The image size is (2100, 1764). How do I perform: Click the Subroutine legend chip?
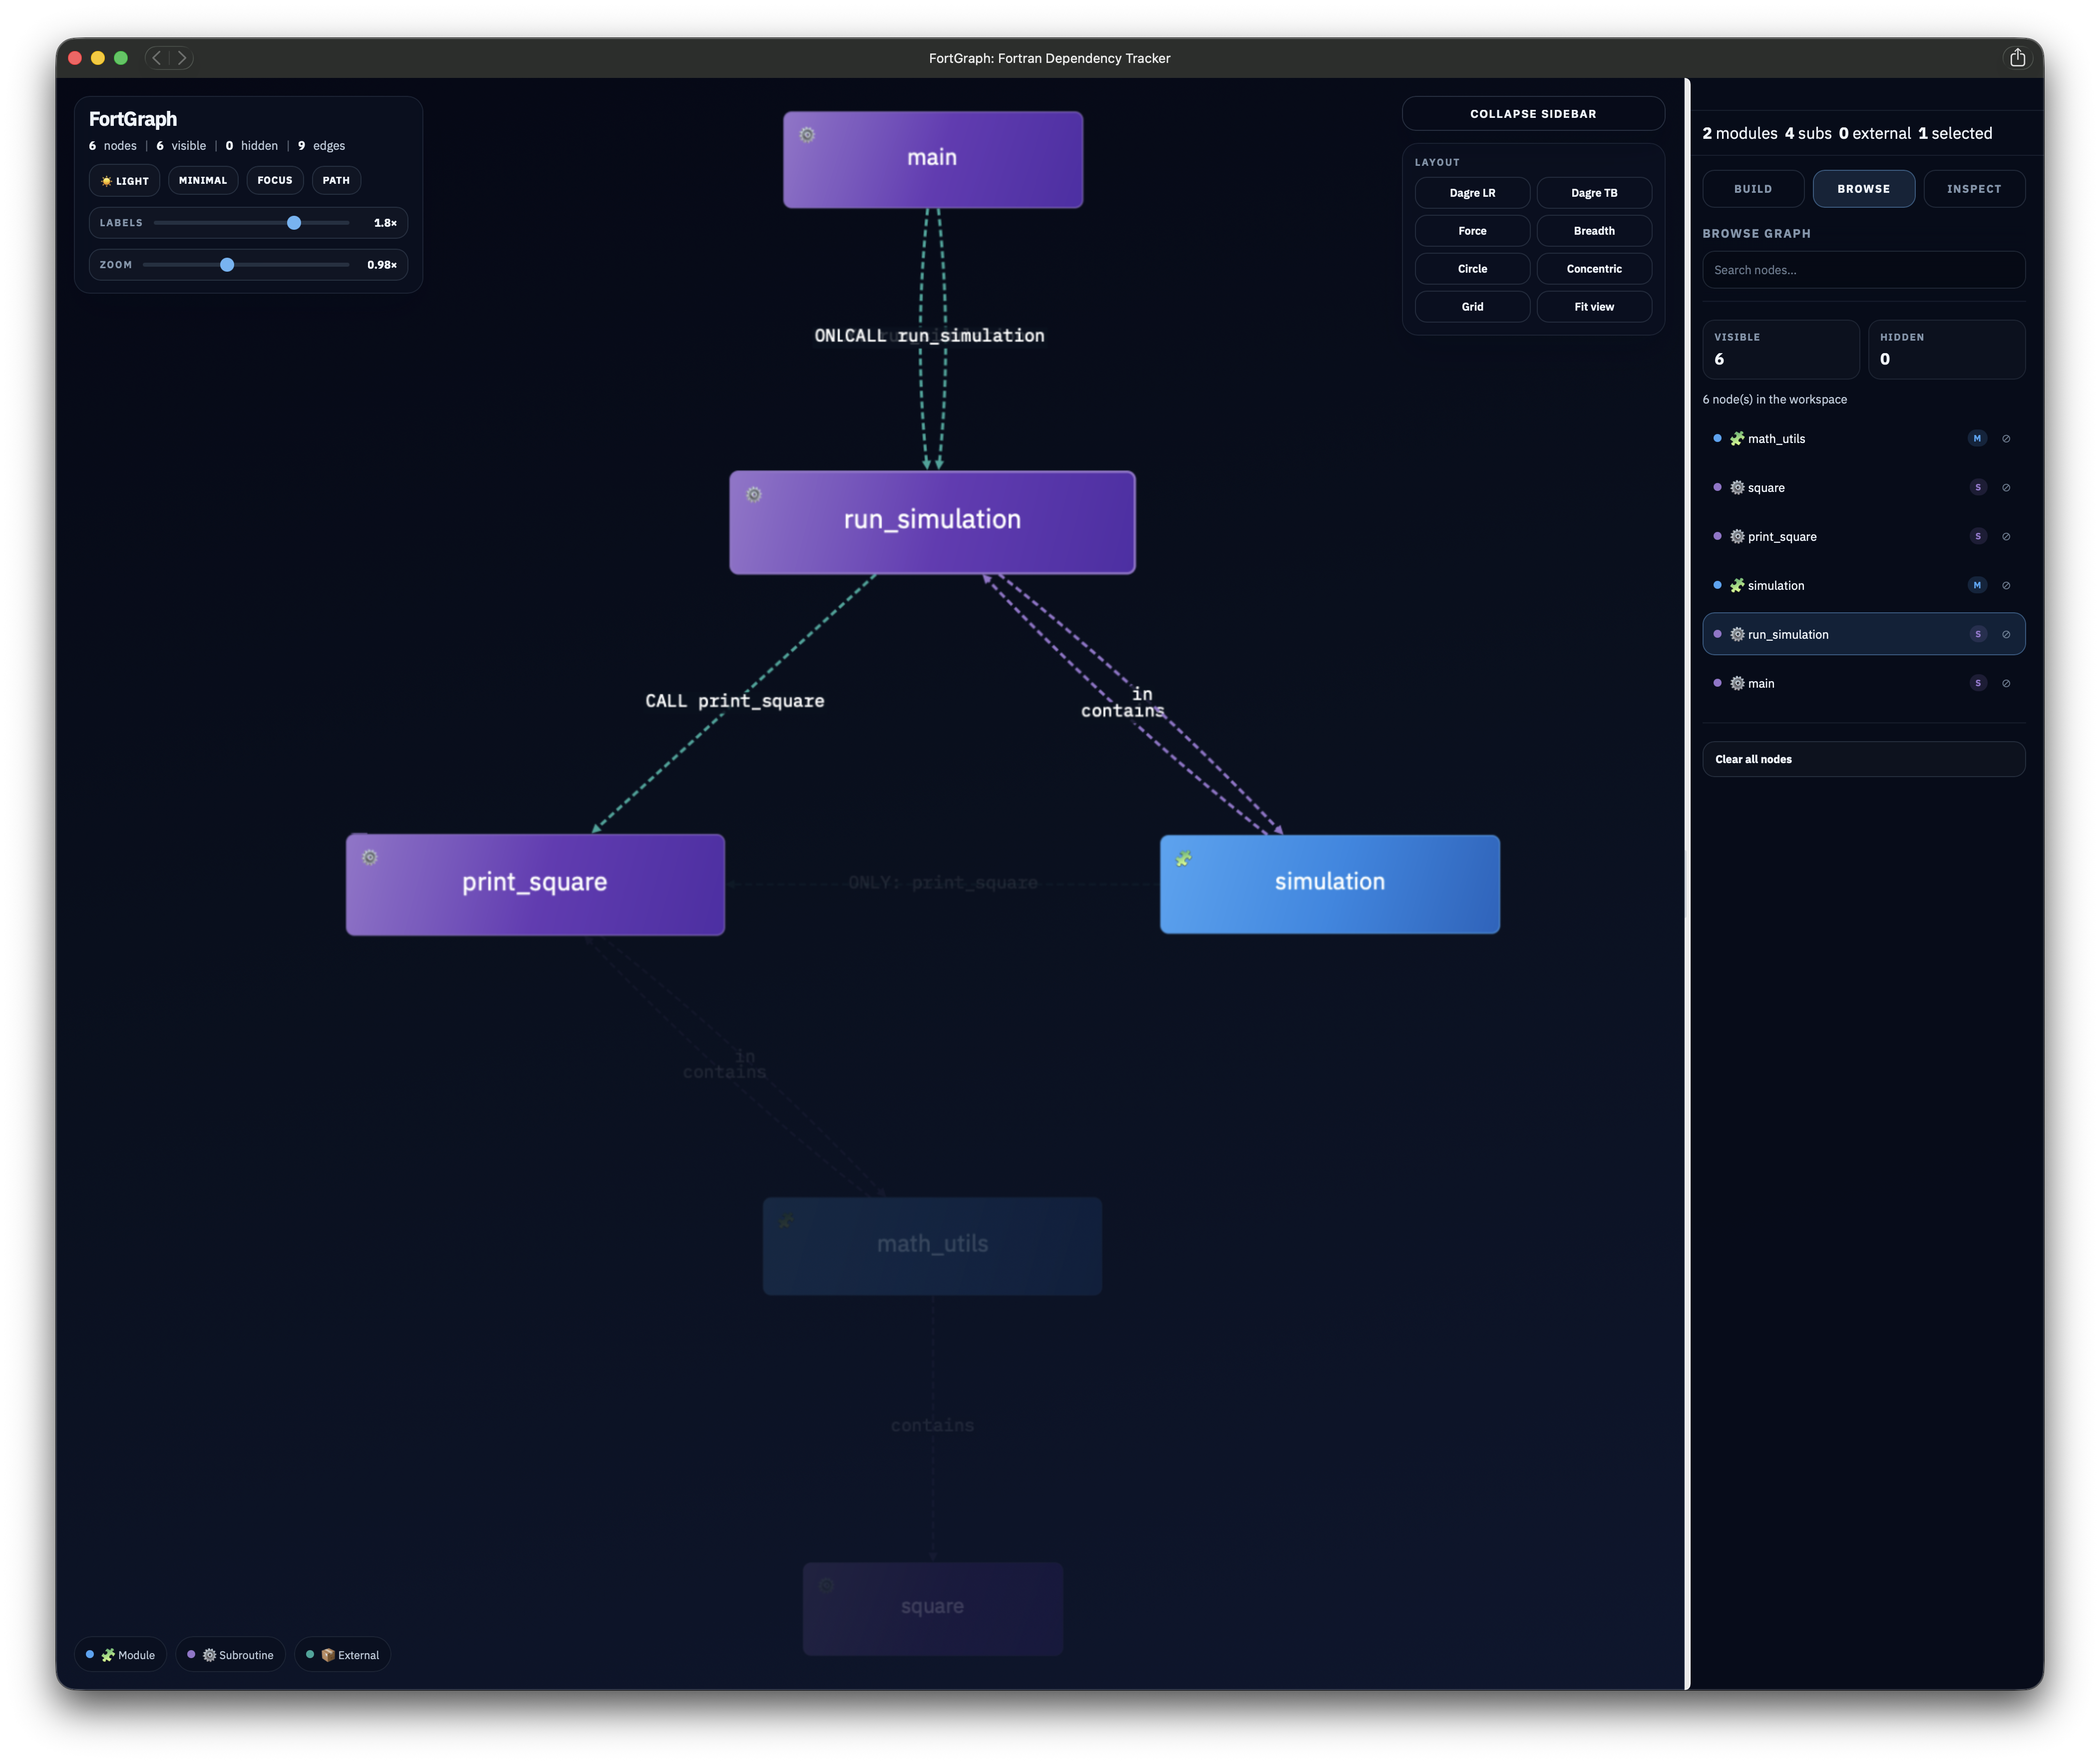point(231,1655)
